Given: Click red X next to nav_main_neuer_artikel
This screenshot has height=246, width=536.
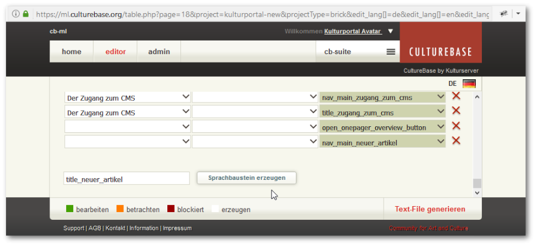Looking at the screenshot, I should coord(456,141).
